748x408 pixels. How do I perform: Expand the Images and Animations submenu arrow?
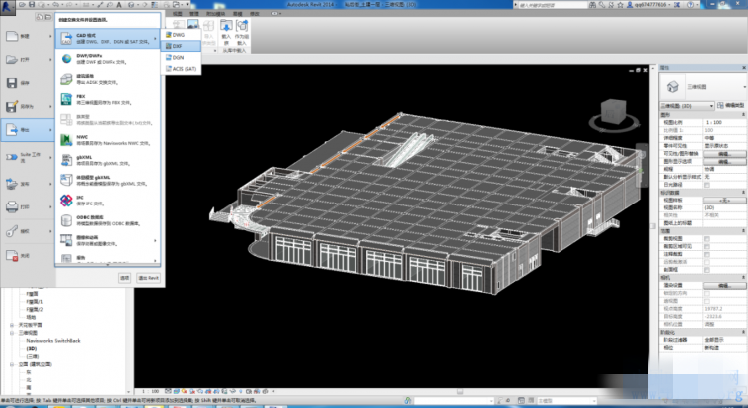coord(155,240)
